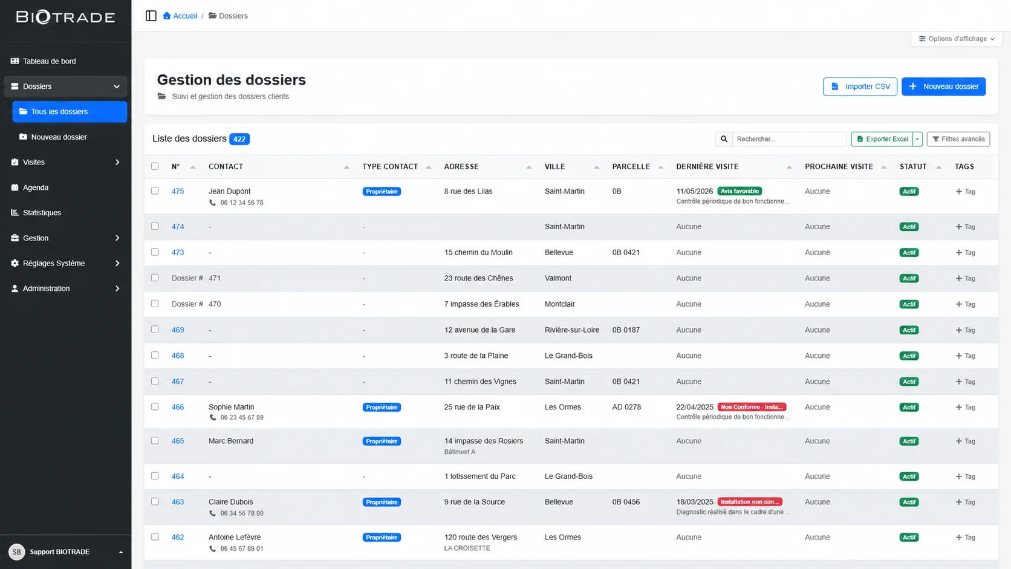Open Options d'affichage dropdown
The image size is (1011, 569).
pos(957,39)
